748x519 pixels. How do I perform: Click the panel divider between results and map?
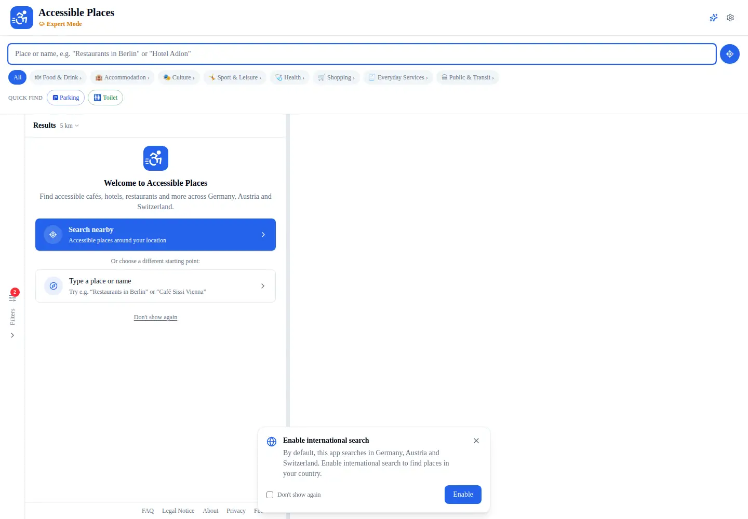(x=288, y=317)
